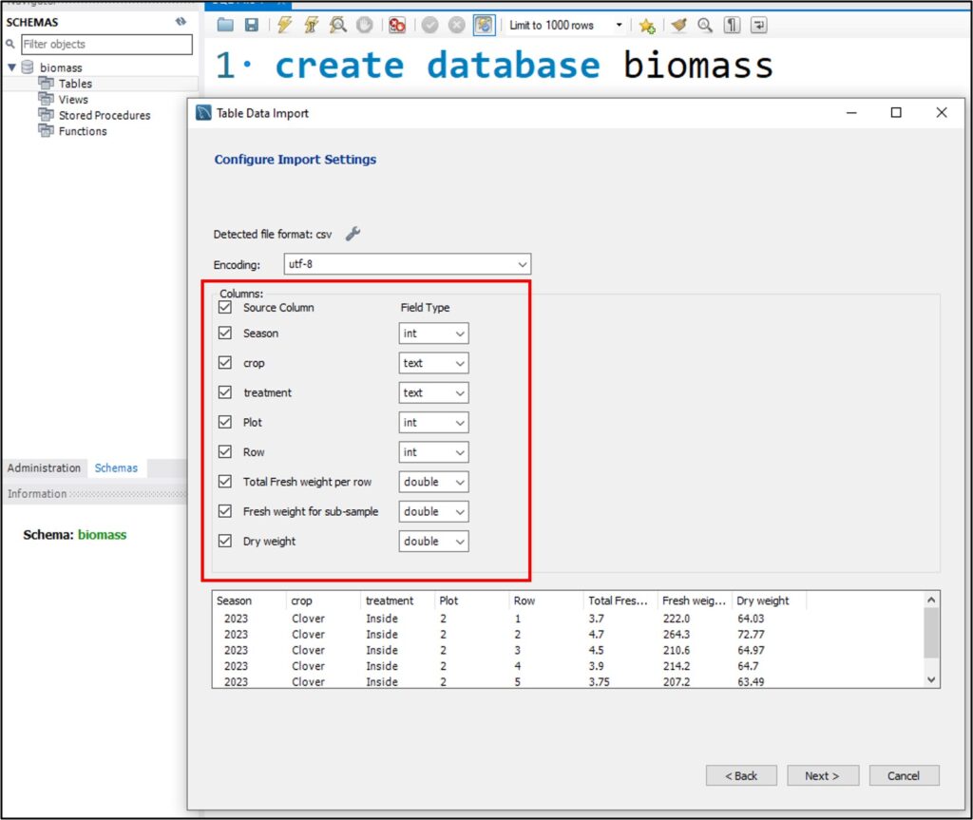Image resolution: width=973 pixels, height=820 pixels.
Task: Click the preview table scrollbar down arrow
Action: pyautogui.click(x=931, y=679)
